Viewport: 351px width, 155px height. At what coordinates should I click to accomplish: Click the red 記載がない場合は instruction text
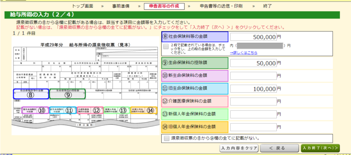click(150, 28)
